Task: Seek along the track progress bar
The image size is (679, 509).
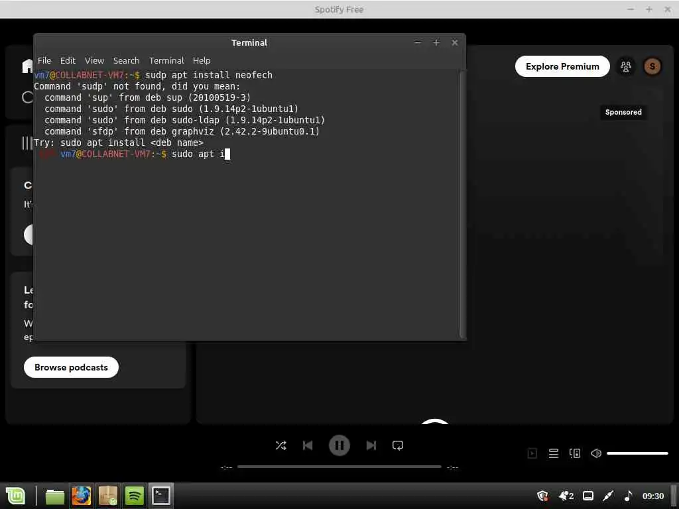Action: click(x=339, y=467)
